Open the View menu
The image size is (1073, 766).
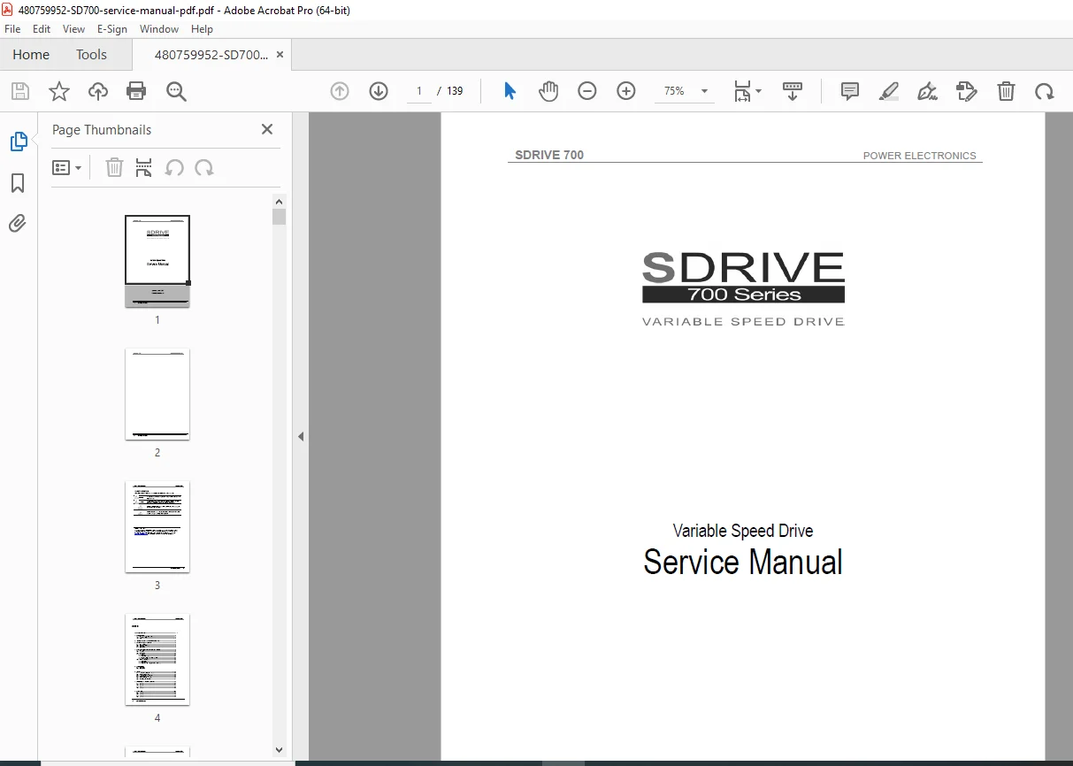pyautogui.click(x=74, y=29)
